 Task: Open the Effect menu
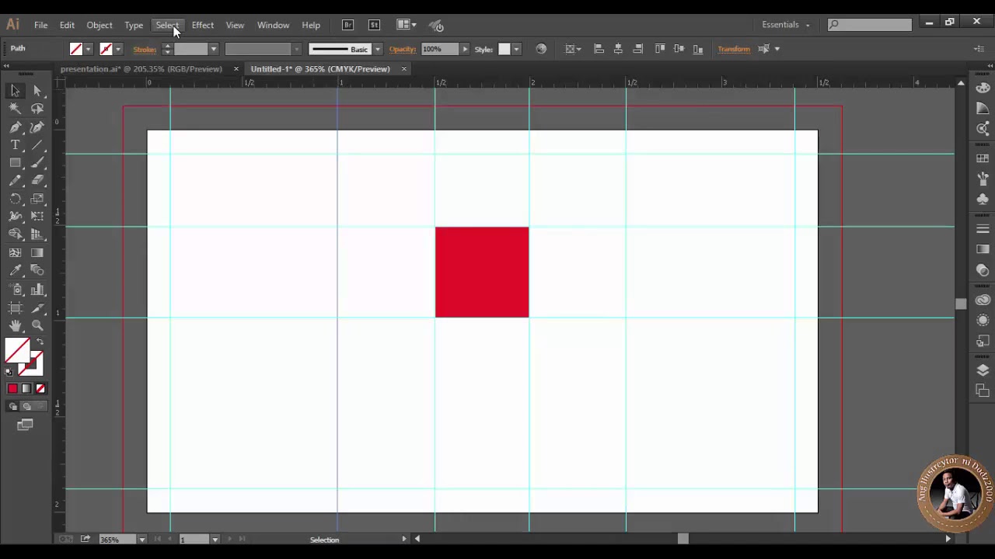[203, 25]
